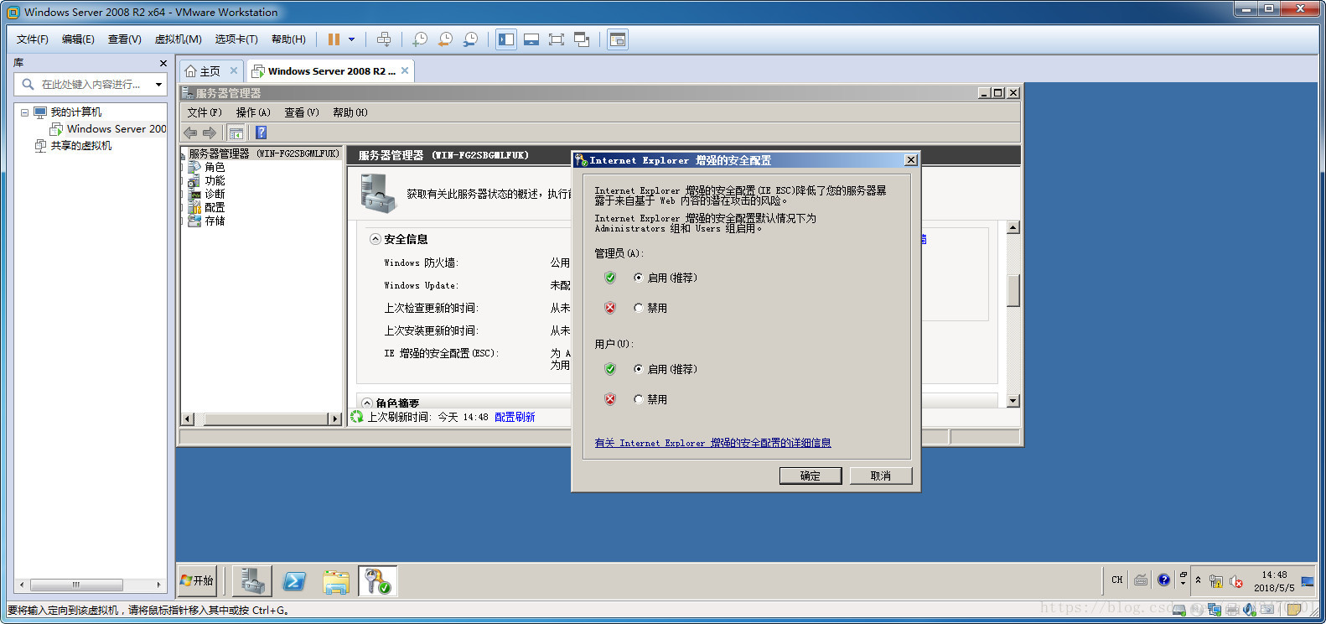Open 查看(V) menu in Server Manager

[x=302, y=112]
